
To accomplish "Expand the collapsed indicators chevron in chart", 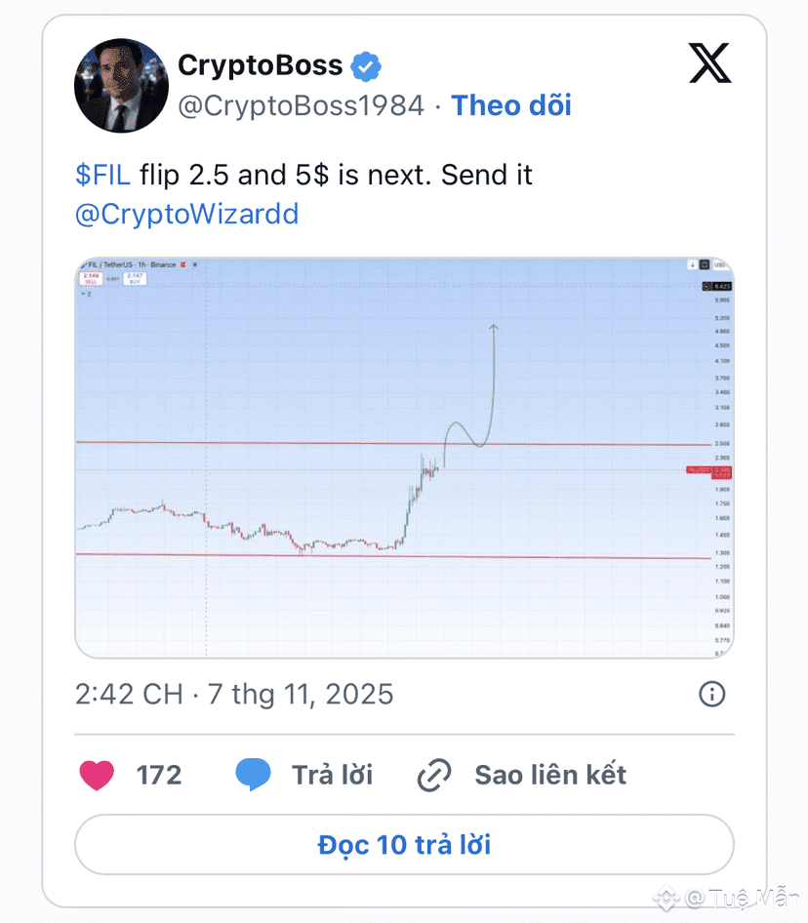I will [x=83, y=293].
